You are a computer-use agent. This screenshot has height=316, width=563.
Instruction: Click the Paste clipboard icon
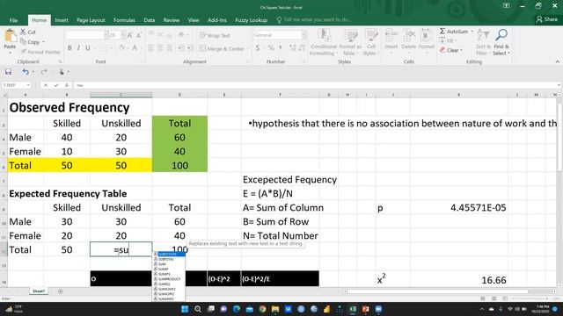10,36
